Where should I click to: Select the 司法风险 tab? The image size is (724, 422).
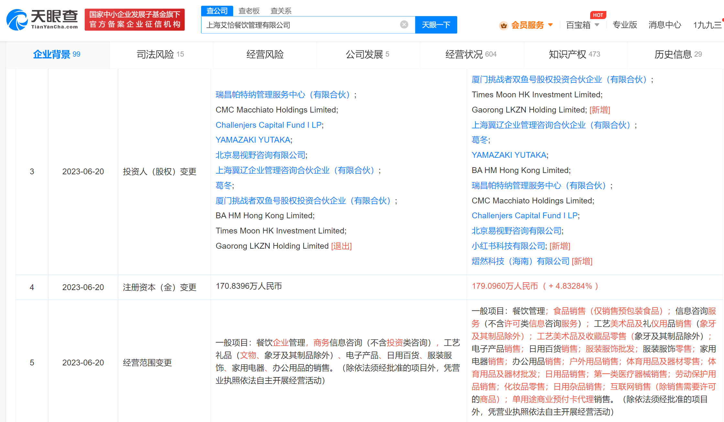tap(161, 54)
